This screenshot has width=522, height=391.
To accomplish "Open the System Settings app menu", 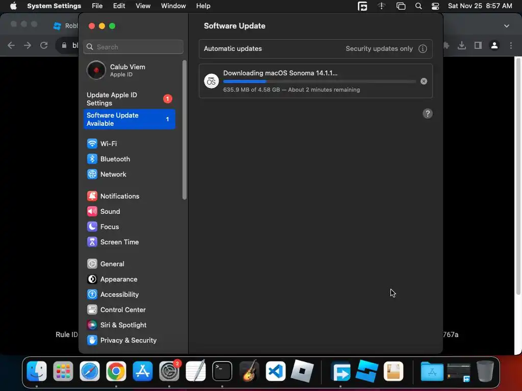I will tap(54, 6).
